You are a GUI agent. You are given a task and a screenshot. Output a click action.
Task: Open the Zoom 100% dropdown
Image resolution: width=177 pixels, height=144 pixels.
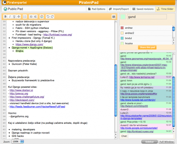pyautogui.click(x=17, y=141)
